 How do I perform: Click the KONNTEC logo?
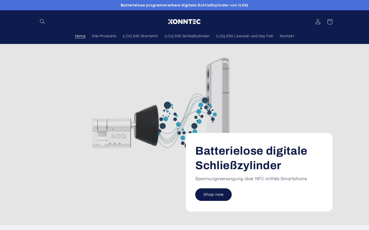click(184, 22)
